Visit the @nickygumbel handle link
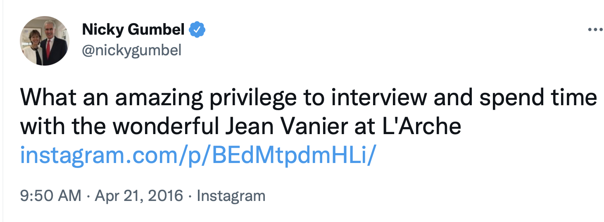 132,50
